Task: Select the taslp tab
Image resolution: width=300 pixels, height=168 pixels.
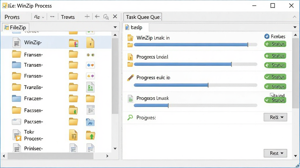Action: click(x=136, y=27)
